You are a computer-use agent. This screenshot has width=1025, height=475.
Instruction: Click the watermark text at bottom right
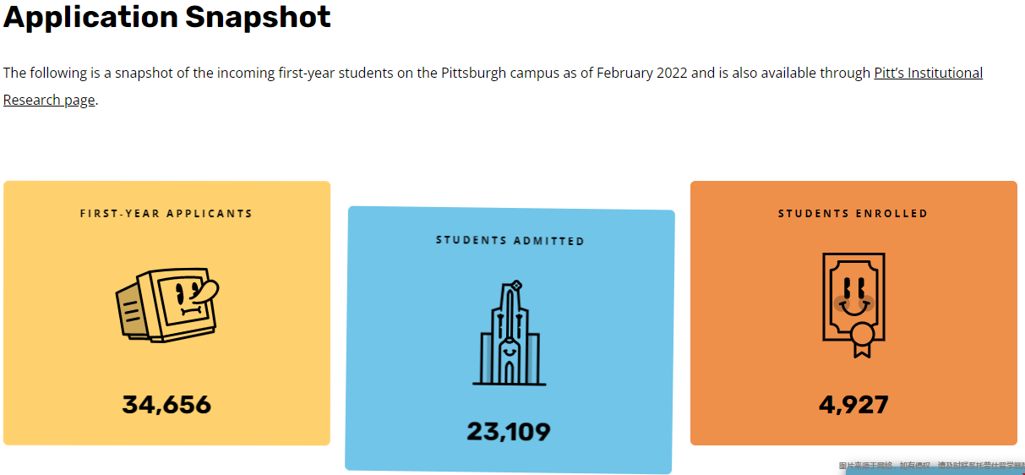coord(931,466)
